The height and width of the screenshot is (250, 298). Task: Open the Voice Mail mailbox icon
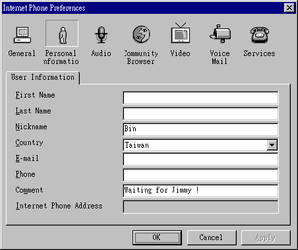pos(220,34)
